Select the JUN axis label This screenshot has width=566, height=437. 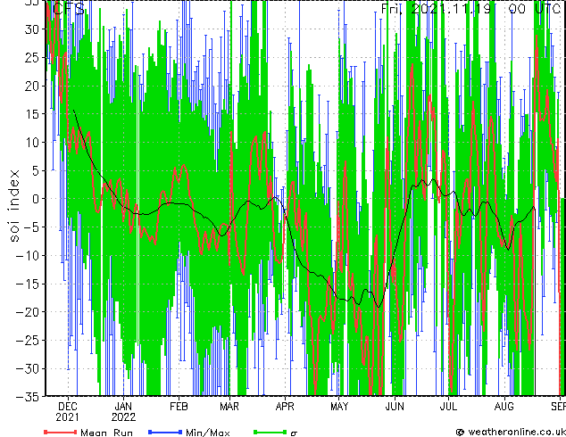[x=395, y=407]
